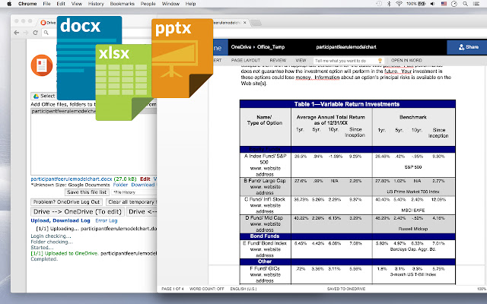Click the Select button with Drive icon

point(44,97)
